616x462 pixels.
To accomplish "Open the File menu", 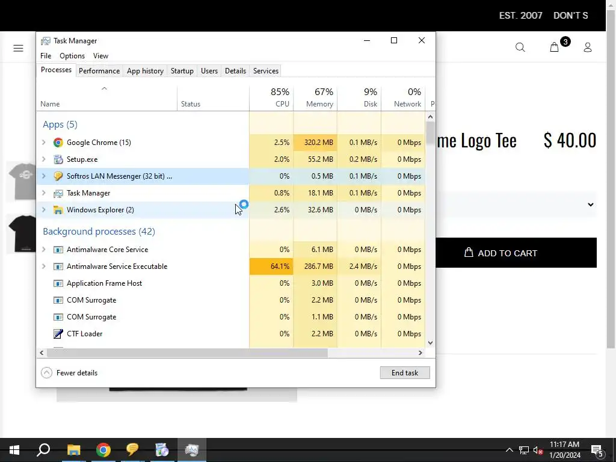I will click(x=46, y=56).
